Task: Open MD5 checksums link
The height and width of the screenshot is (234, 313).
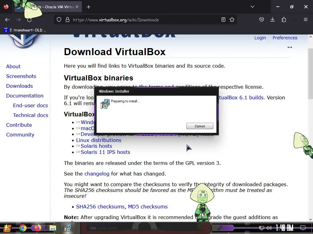Action: click(148, 207)
